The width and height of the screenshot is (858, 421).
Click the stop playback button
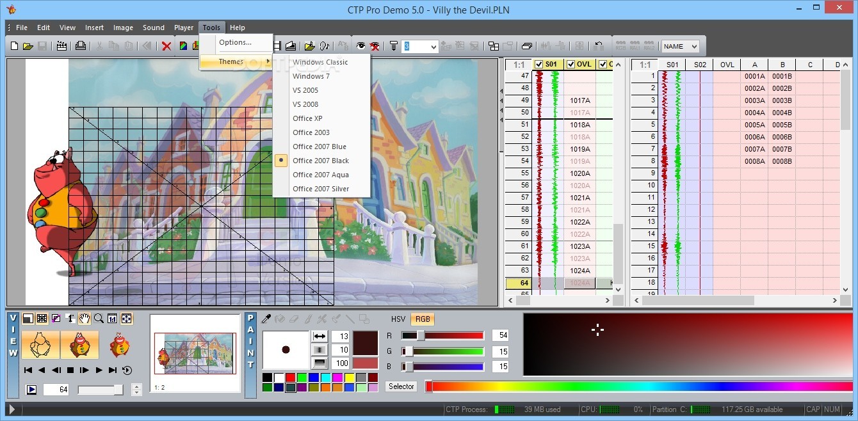click(x=70, y=370)
